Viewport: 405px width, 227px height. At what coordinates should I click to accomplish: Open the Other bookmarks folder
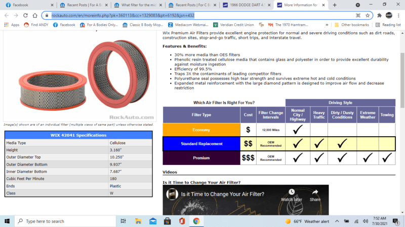click(352, 25)
